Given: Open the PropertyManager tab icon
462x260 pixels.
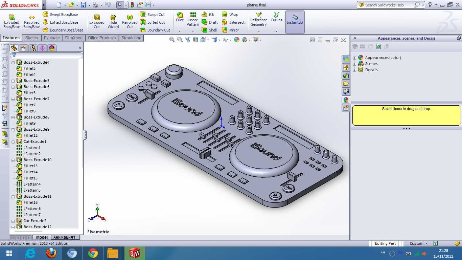Looking at the screenshot, I should coord(23,48).
